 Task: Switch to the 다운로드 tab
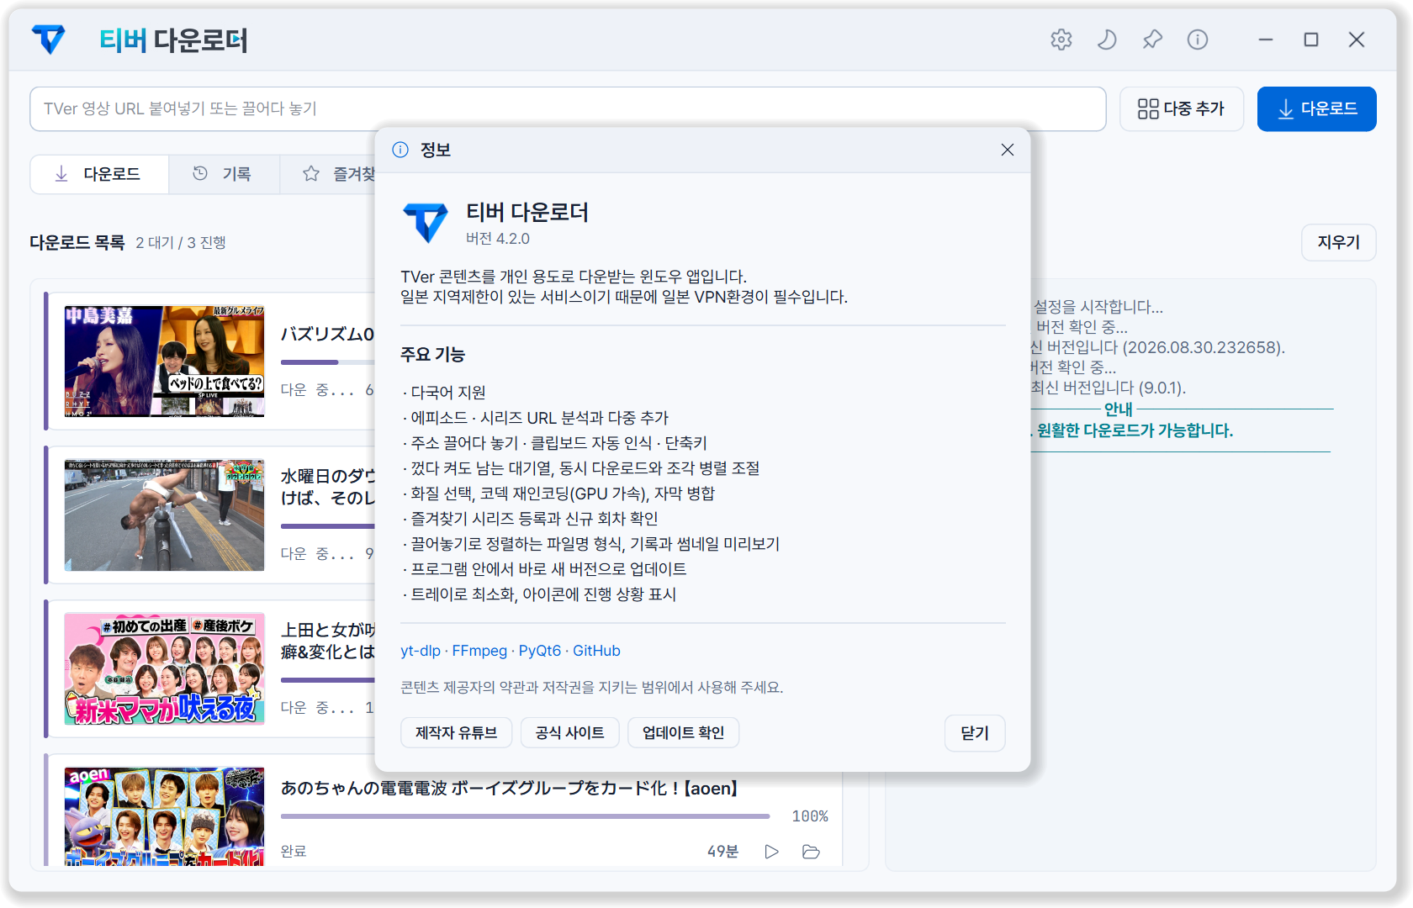[99, 174]
